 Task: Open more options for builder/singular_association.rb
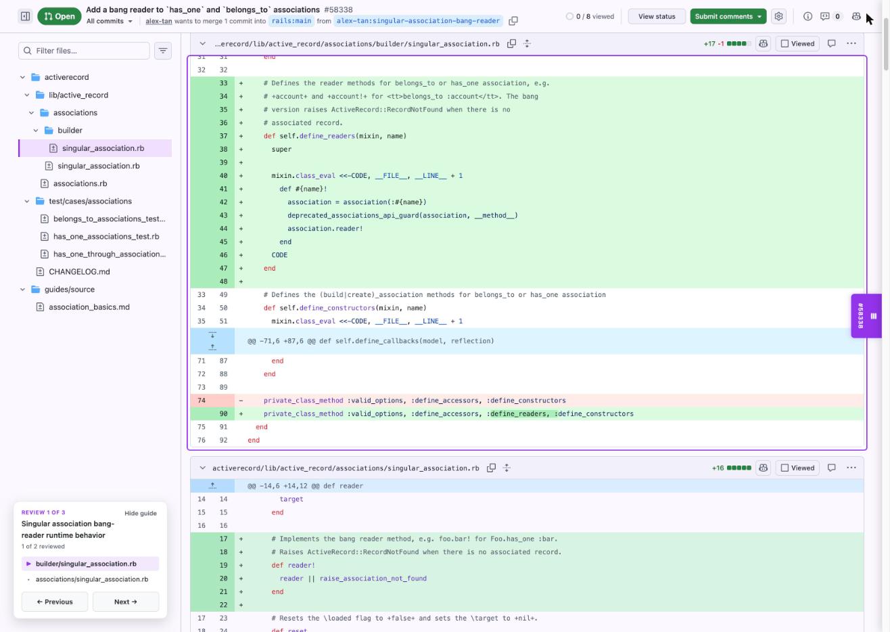(x=851, y=43)
